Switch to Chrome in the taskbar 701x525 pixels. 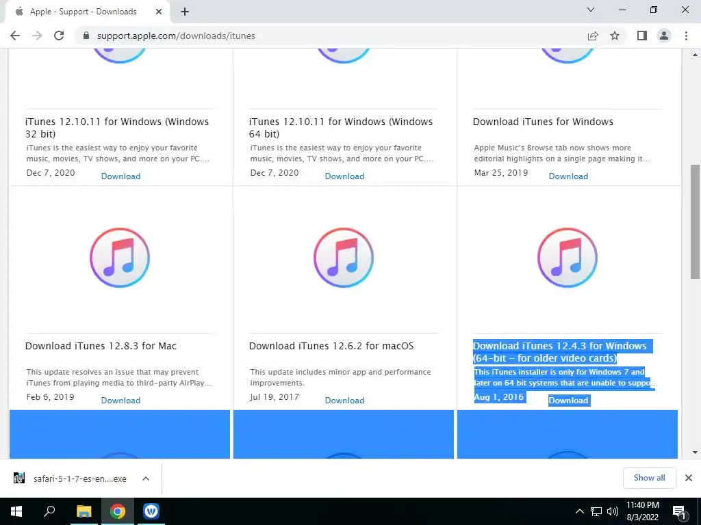(x=118, y=511)
